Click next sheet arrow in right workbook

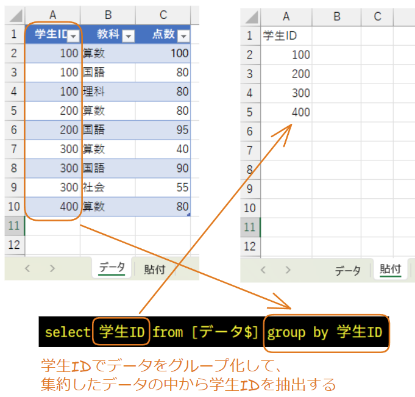(288, 270)
